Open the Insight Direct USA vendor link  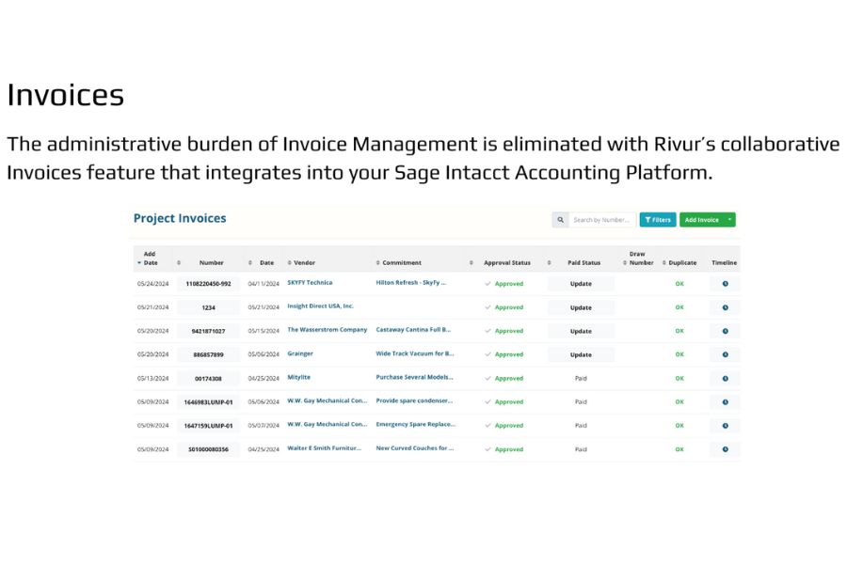coord(320,306)
